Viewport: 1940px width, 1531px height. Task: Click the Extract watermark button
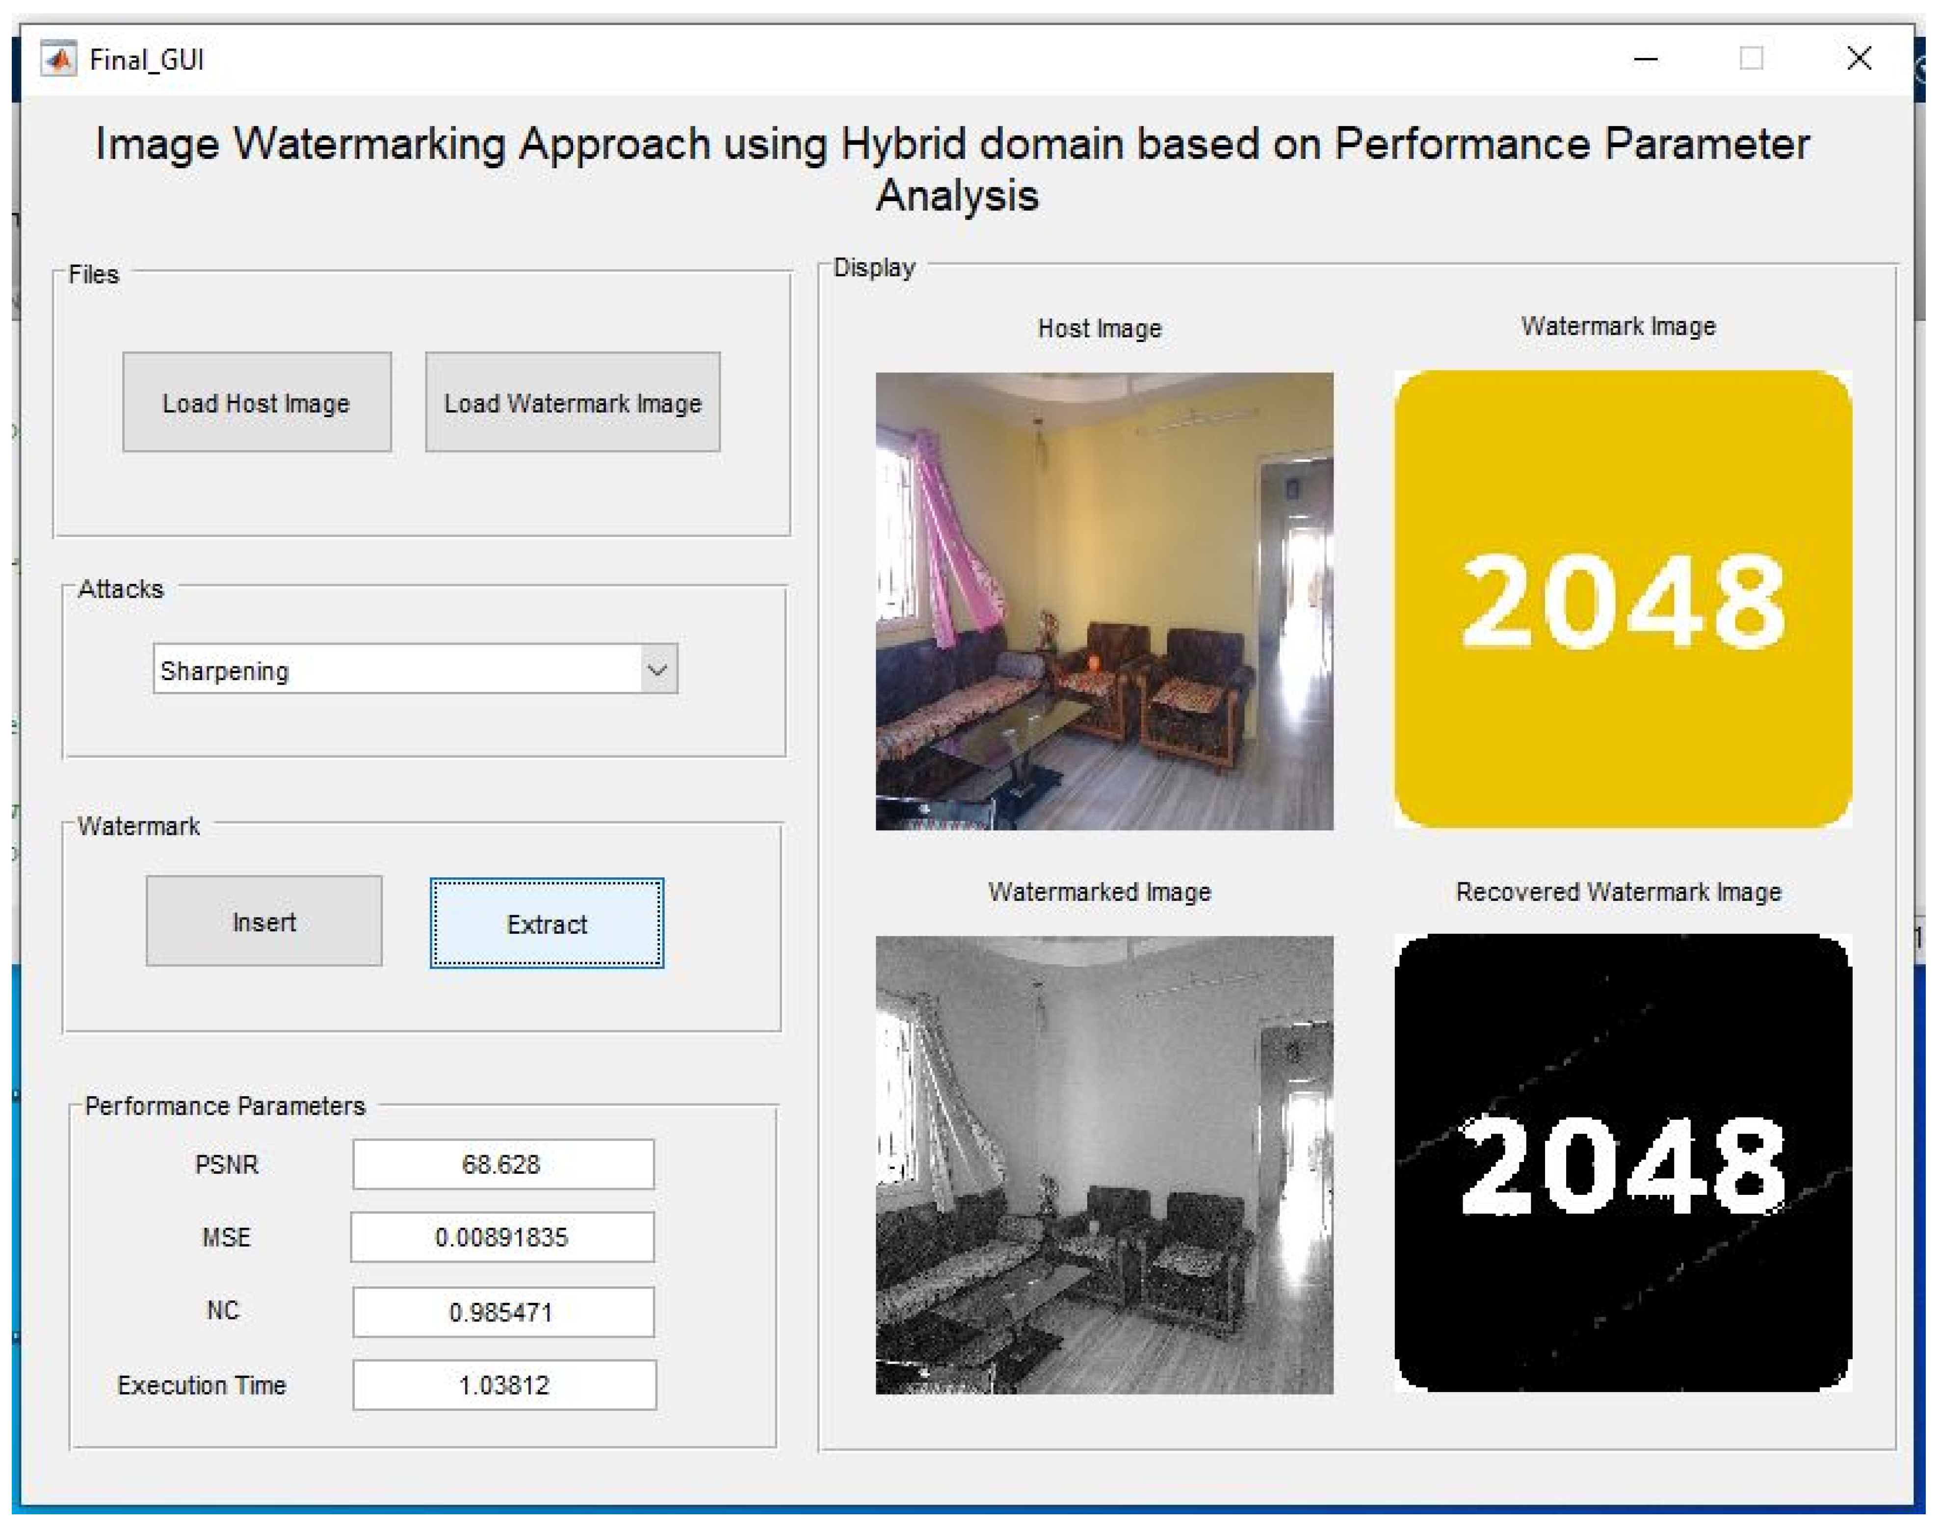coord(547,923)
